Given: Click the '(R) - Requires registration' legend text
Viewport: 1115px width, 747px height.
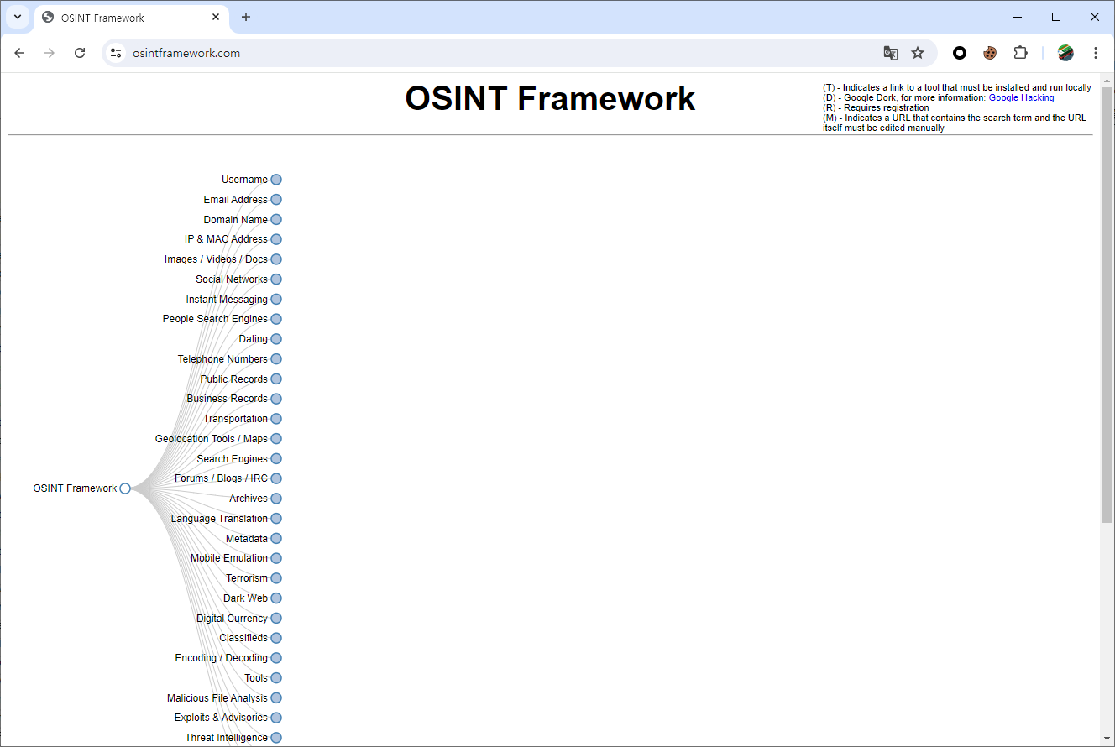Looking at the screenshot, I should pyautogui.click(x=876, y=107).
